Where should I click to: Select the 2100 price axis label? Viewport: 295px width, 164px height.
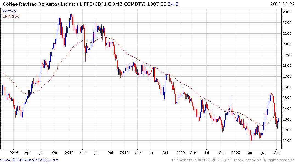pyautogui.click(x=287, y=34)
